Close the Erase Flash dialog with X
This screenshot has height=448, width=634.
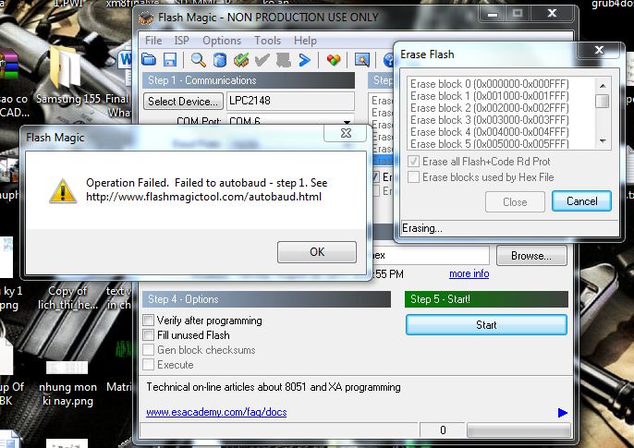(x=599, y=50)
